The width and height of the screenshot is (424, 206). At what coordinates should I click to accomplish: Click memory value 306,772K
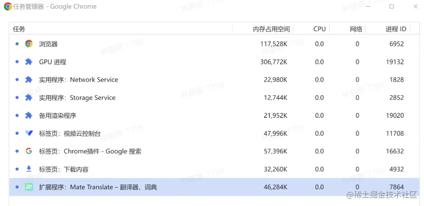click(274, 62)
